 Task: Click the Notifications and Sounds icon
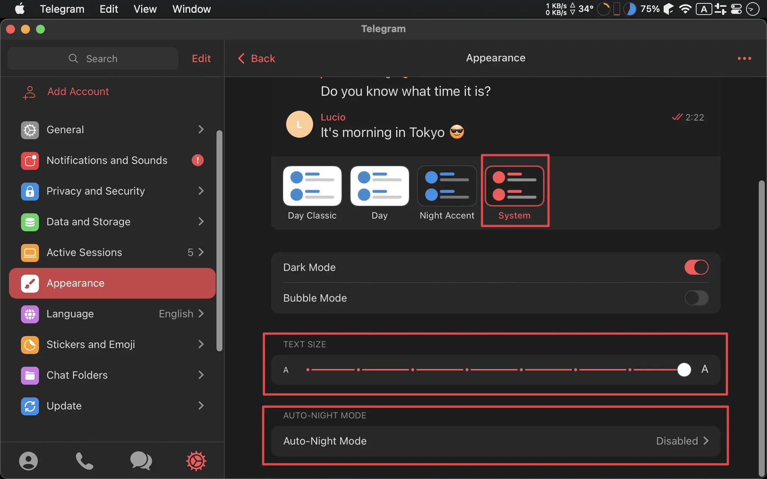point(30,161)
